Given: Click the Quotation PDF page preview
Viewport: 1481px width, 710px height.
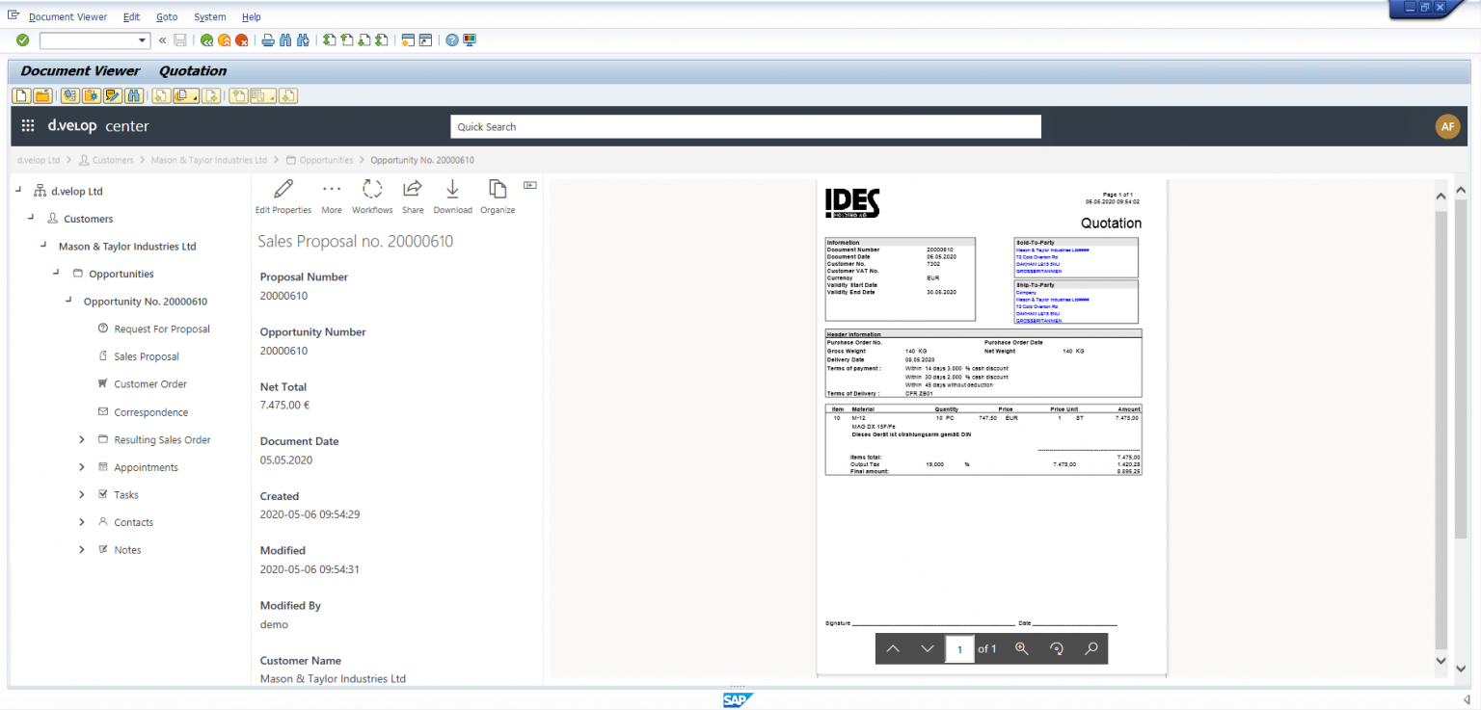Looking at the screenshot, I should click(x=991, y=427).
